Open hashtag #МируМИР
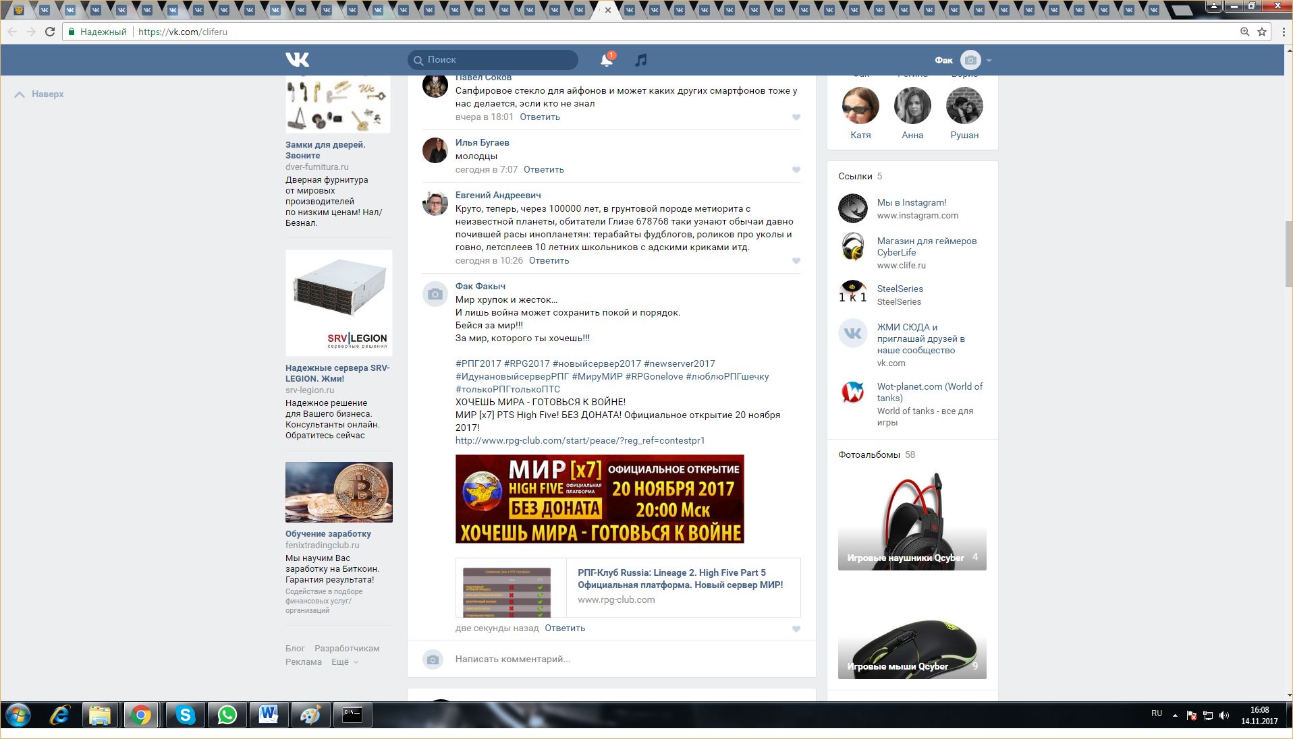Screen dimensions: 1293x739 click(x=597, y=377)
